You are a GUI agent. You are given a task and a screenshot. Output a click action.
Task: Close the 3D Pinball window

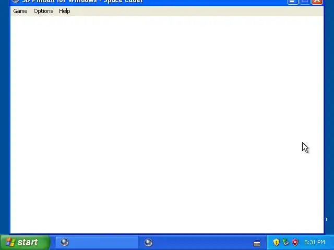point(317,2)
